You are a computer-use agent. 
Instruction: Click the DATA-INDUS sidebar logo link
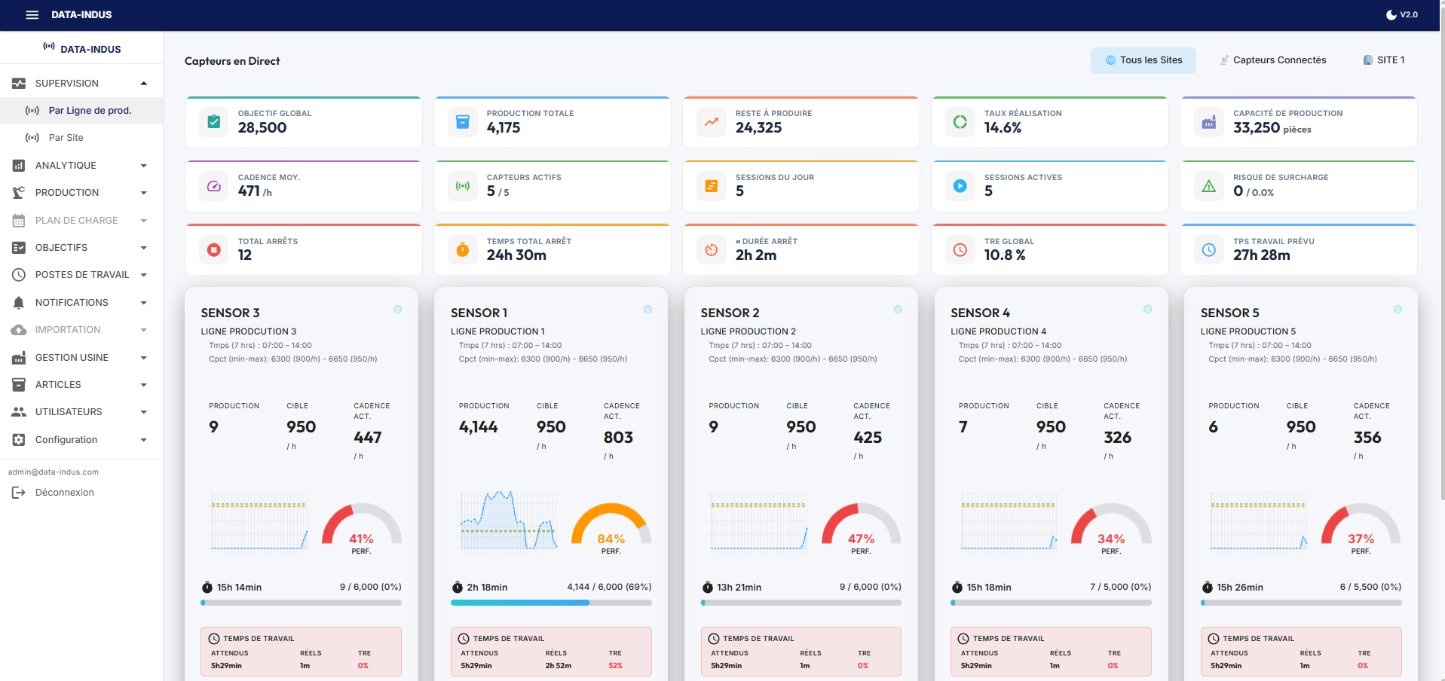click(x=81, y=49)
